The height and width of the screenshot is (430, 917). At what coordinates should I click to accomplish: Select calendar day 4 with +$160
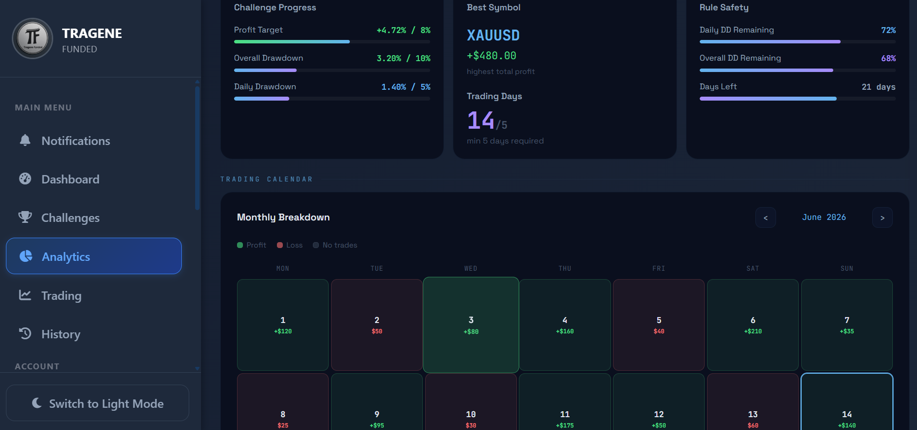point(565,325)
